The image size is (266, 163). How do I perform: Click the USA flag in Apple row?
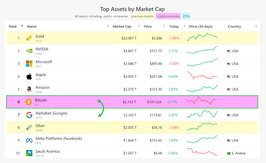pos(229,77)
